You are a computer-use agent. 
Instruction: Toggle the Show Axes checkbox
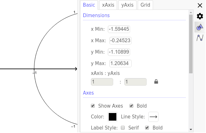[x=93, y=106]
